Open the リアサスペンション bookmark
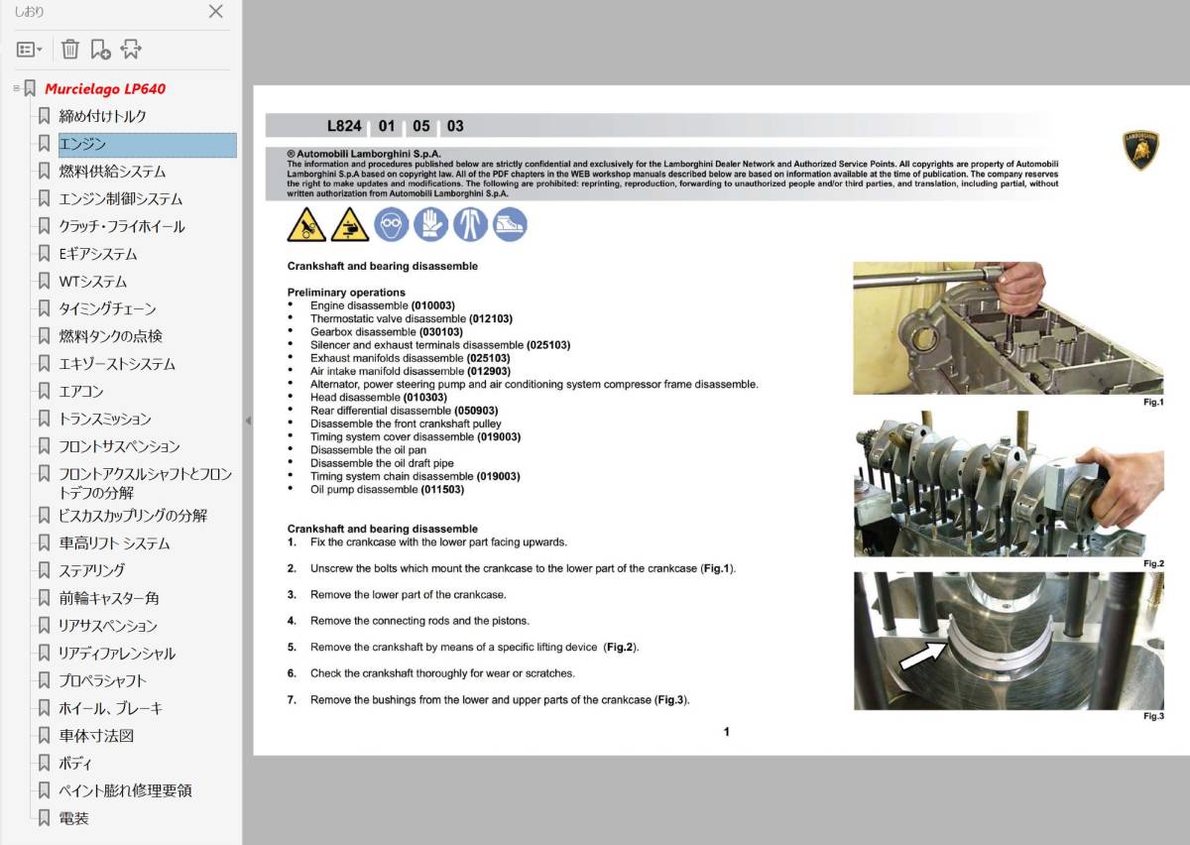This screenshot has height=845, width=1190. pos(108,626)
